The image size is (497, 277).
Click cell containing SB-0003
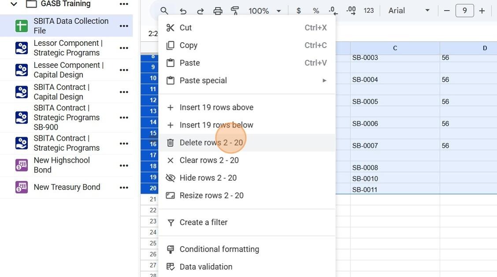395,58
